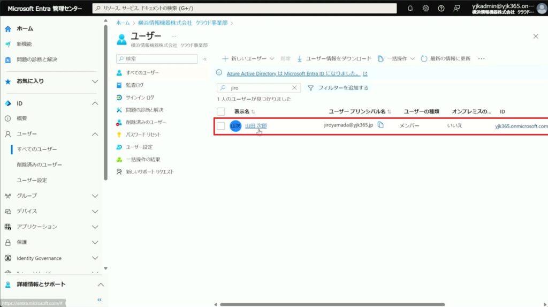Open the 山田 次郎 user link
Viewport: 548px width, 307px height.
click(x=256, y=126)
